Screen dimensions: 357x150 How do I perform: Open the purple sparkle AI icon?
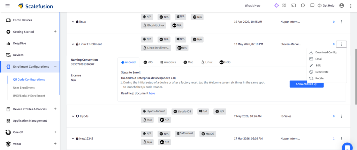click(x=276, y=6)
